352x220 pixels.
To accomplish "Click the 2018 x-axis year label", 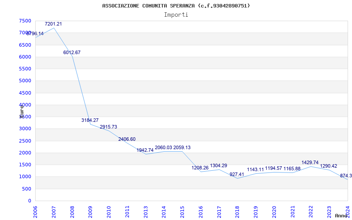I will [x=238, y=212].
